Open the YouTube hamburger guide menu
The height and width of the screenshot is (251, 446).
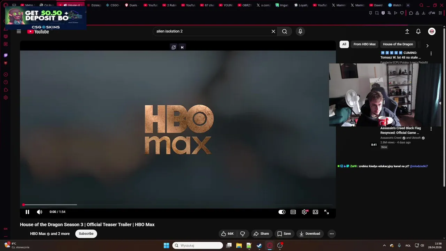pos(19,31)
